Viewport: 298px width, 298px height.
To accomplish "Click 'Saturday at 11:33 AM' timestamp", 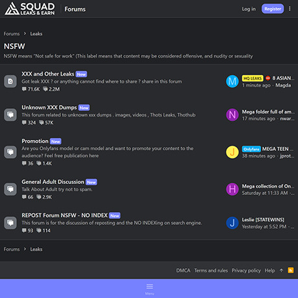I will (x=265, y=193).
